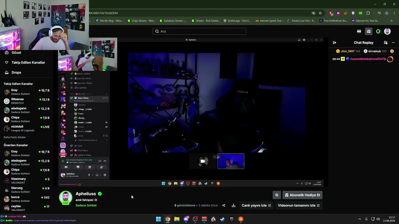Open Chips Stream bookmark
The width and height of the screenshot is (399, 224).
point(141,21)
